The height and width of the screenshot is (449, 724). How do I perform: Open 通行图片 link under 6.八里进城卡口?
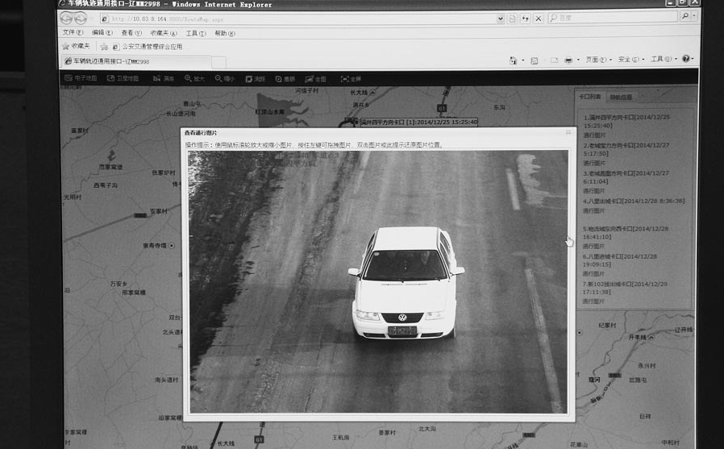point(593,273)
